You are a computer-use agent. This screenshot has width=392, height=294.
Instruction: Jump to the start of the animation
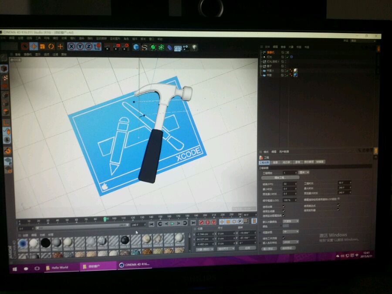(152, 224)
